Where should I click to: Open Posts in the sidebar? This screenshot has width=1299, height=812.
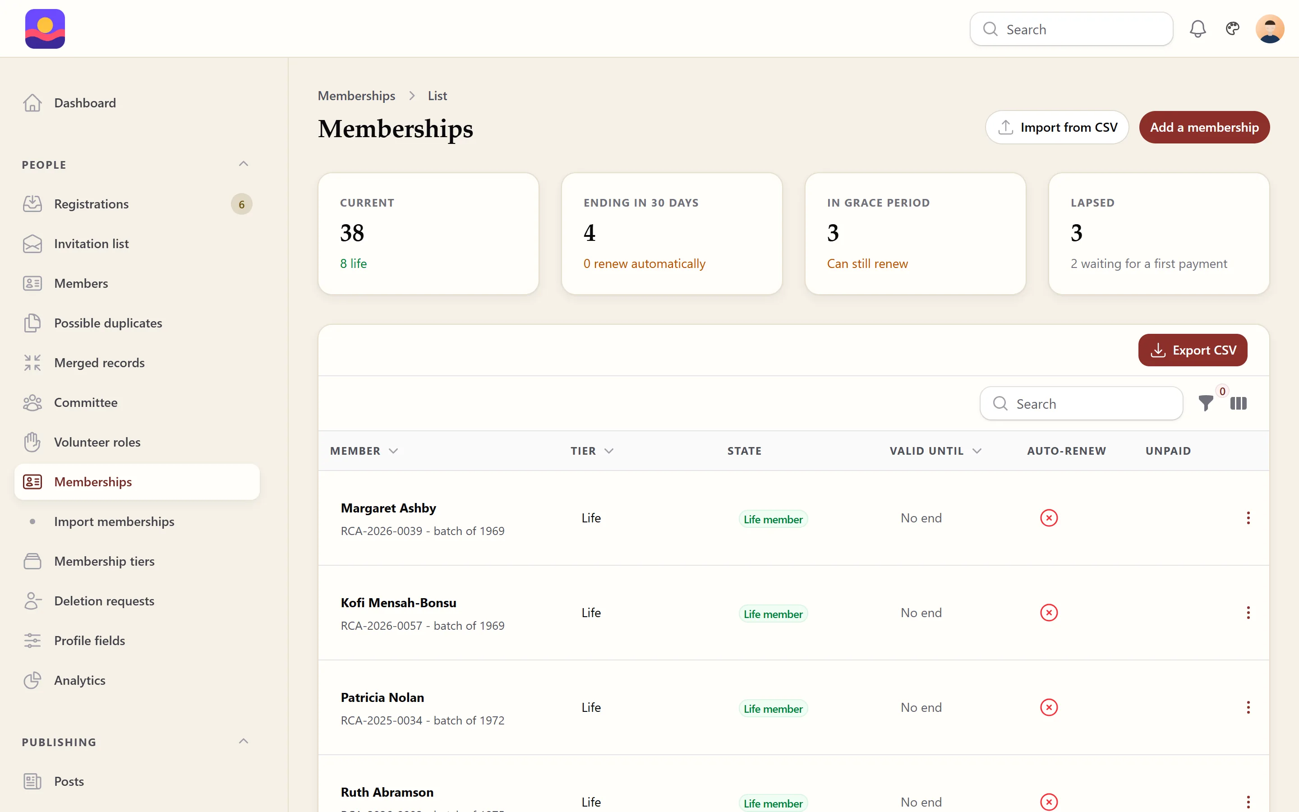[137, 781]
